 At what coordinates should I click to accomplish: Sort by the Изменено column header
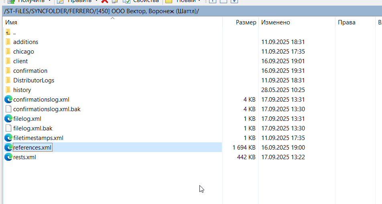coord(297,22)
